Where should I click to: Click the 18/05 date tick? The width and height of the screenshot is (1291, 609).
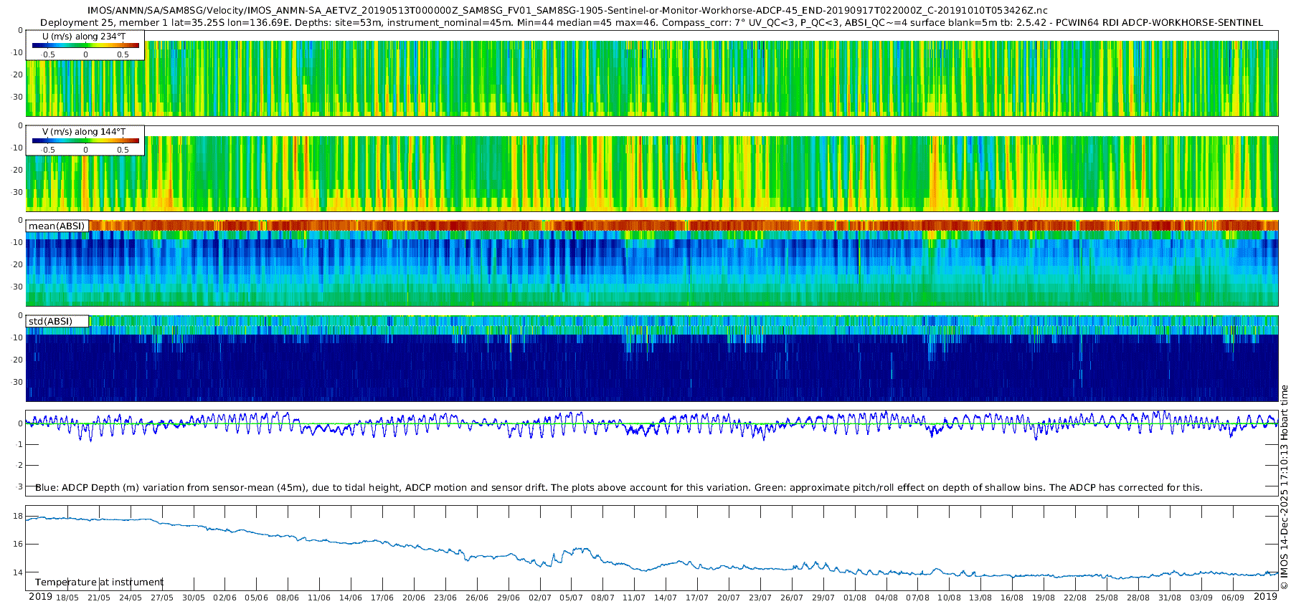point(67,598)
